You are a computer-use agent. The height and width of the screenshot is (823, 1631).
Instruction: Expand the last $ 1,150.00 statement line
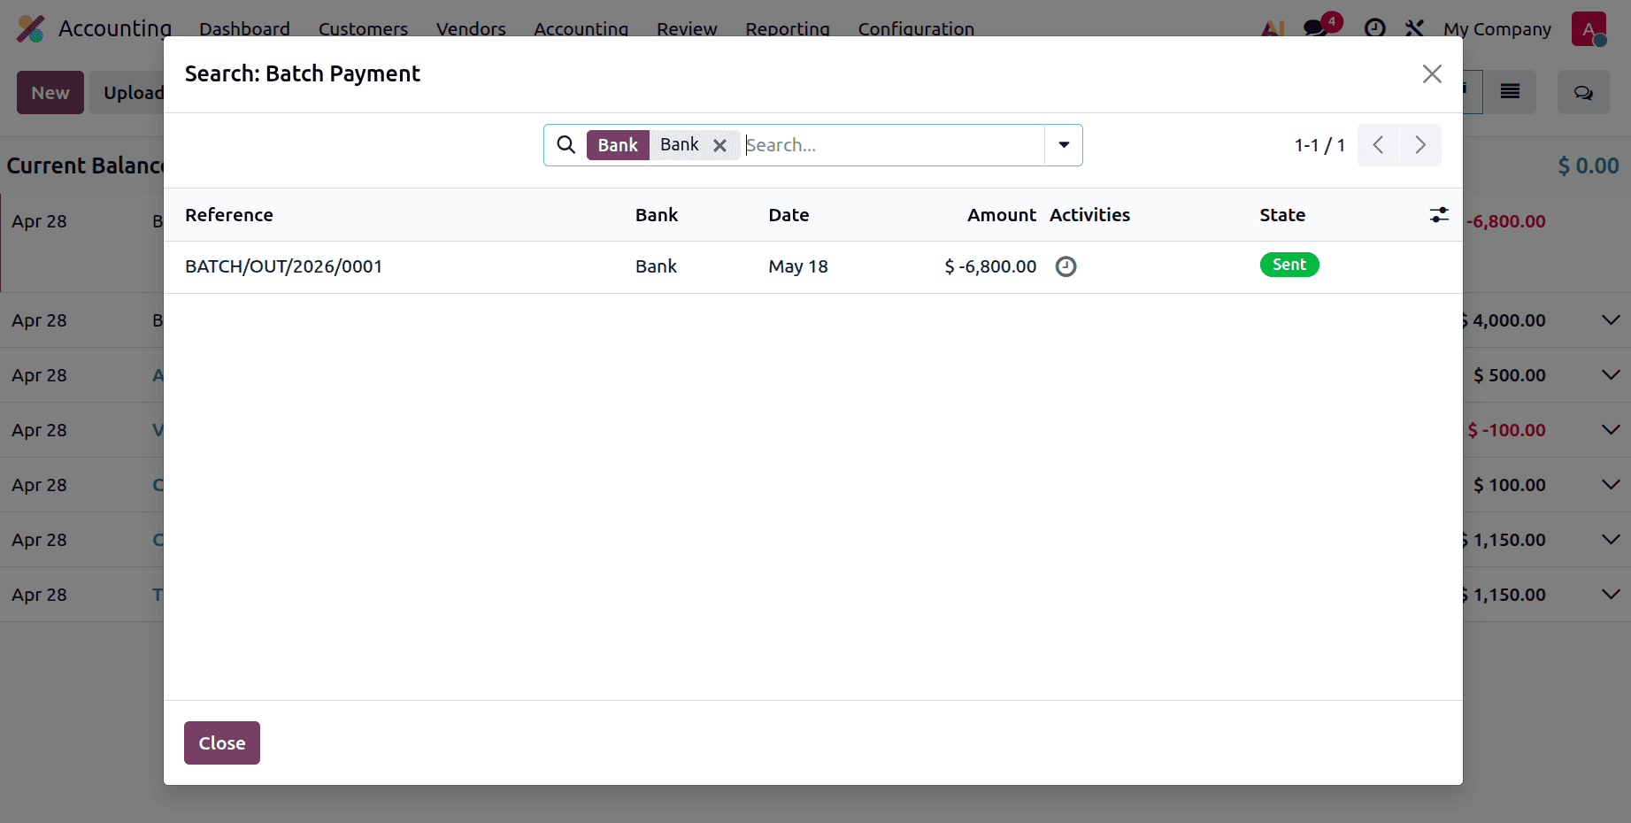(1611, 594)
